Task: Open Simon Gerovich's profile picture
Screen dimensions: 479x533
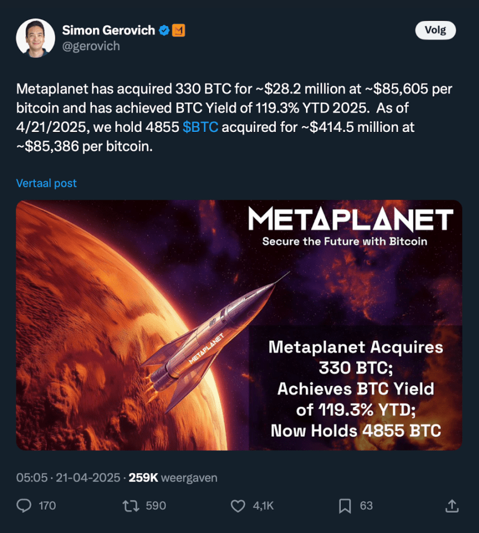Action: (x=36, y=38)
